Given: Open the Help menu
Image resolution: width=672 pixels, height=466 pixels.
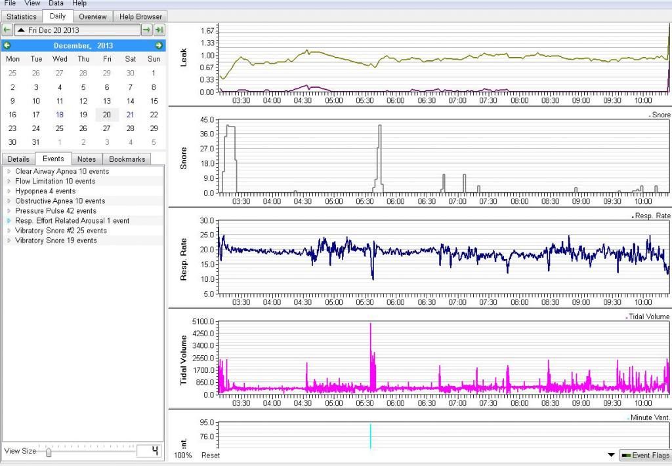Looking at the screenshot, I should [79, 3].
